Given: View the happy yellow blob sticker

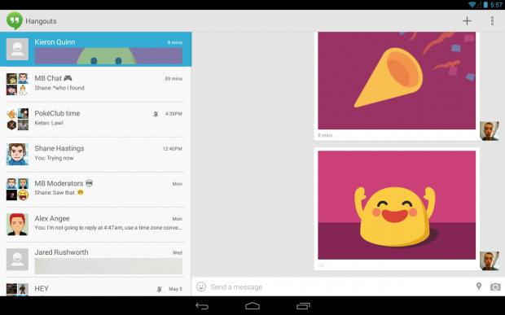Looking at the screenshot, I should point(397,205).
